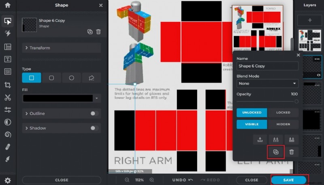The image size is (324, 185).
Task: Click the 'Shape 6 Copy' shape thumbnail
Action: (x=29, y=25)
